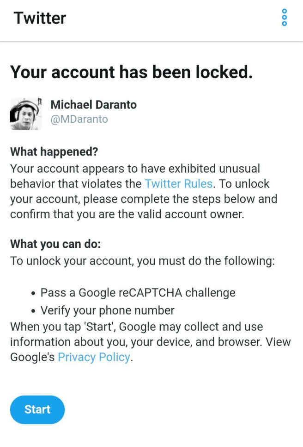303x447 pixels.
Task: Tap the Start button
Action: pos(37,409)
